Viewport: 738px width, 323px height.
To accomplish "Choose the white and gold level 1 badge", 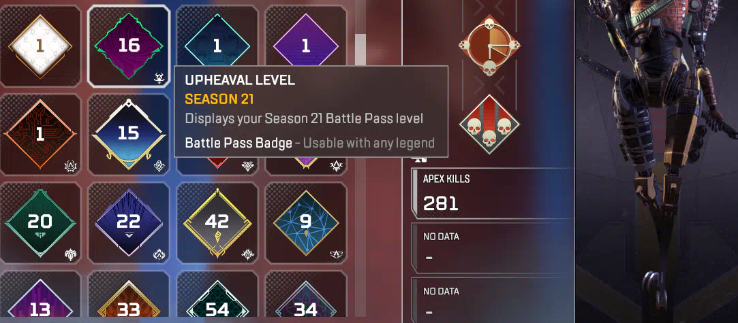I will (40, 46).
